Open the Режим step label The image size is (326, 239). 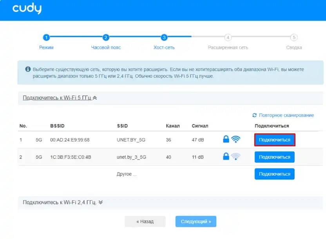click(x=46, y=47)
